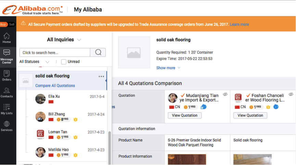296x165 pixels.
Task: Click Learn more in the orange banner
Action: click(239, 25)
